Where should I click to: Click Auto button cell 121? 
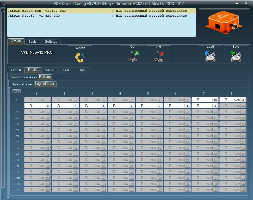(x=38, y=190)
